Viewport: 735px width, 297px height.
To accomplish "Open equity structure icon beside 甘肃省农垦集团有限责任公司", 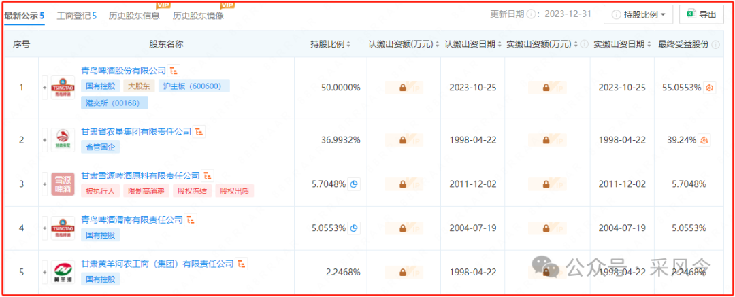I will 199,132.
